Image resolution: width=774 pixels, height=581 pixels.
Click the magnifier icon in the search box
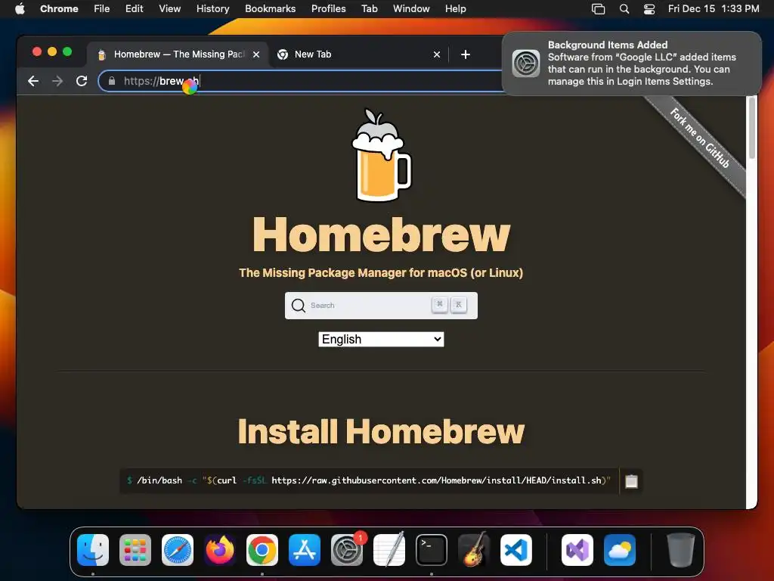pos(298,306)
